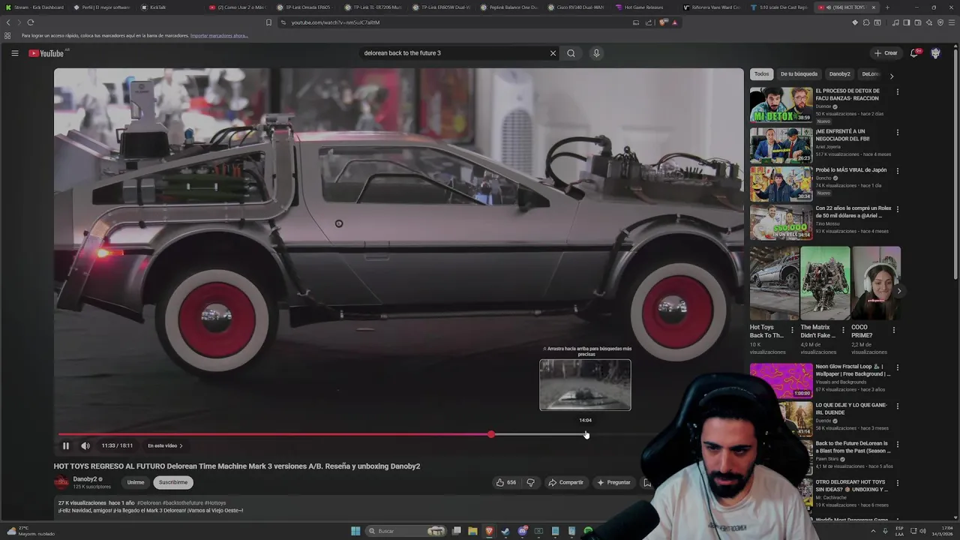Image resolution: width=960 pixels, height=540 pixels.
Task: Open the Danoby2 channel name link
Action: coord(85,479)
